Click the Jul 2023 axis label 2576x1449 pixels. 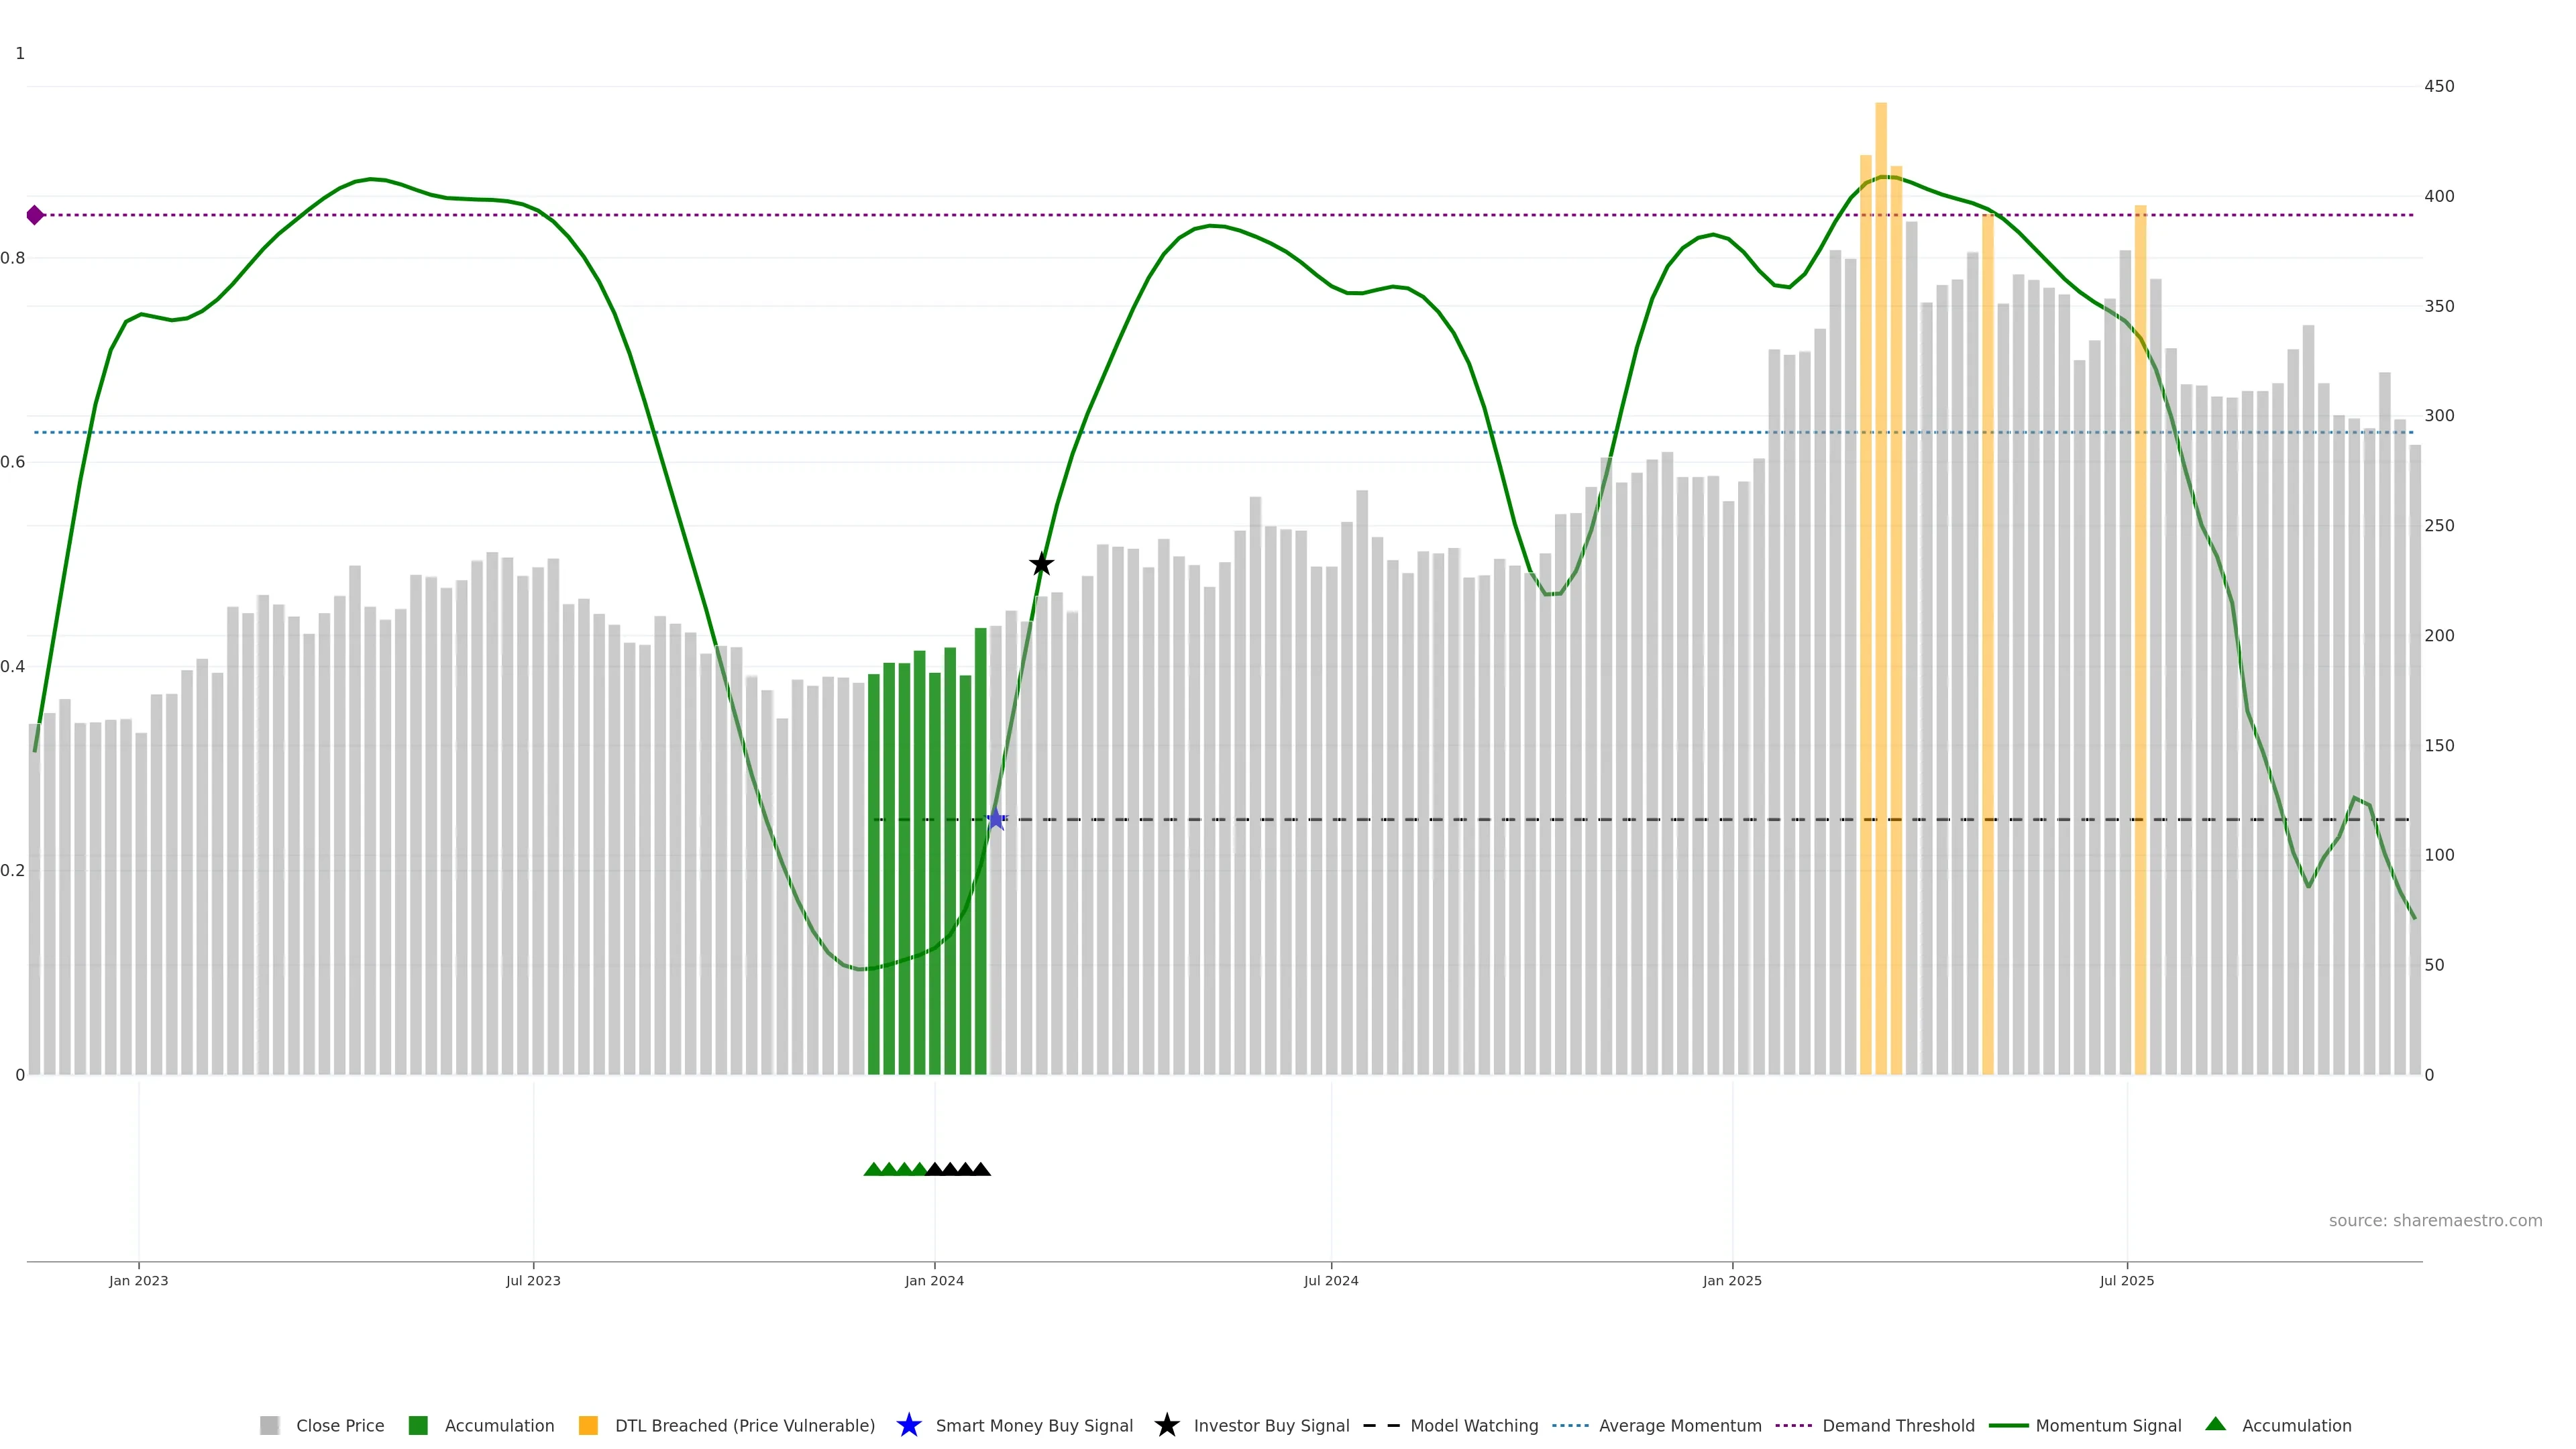tap(533, 1280)
